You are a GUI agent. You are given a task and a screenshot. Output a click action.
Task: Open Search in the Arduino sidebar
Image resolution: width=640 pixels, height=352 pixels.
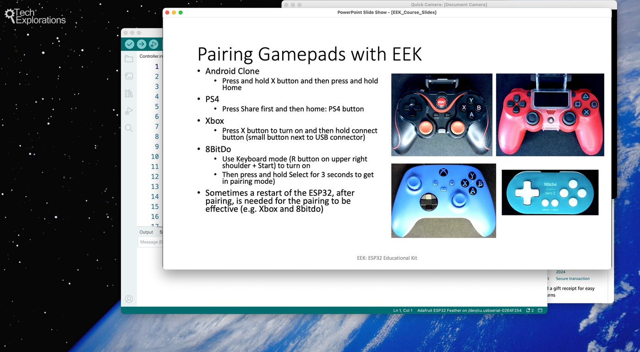pyautogui.click(x=129, y=128)
